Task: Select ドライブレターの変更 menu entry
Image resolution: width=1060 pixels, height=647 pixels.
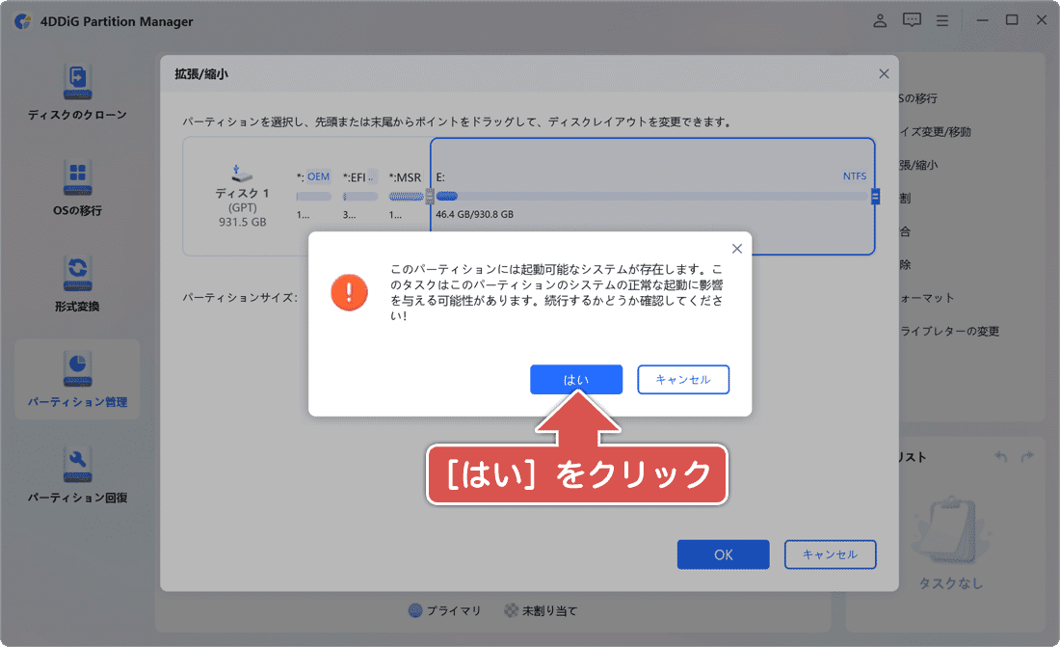Action: point(949,331)
